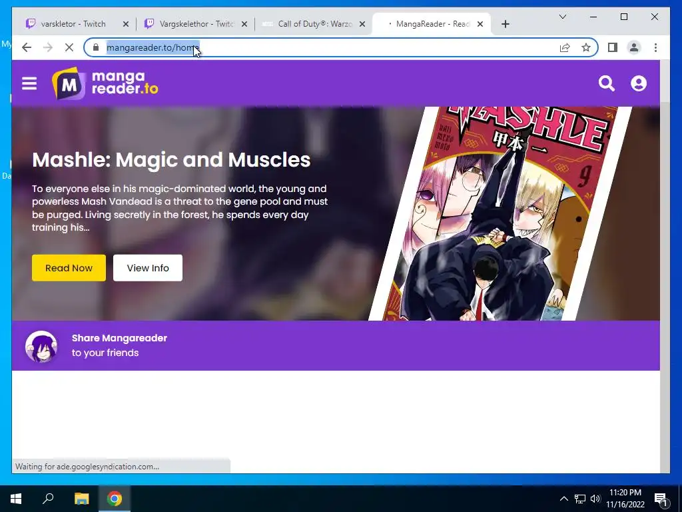The image size is (682, 512).
Task: Go back to the previous page
Action: click(x=27, y=47)
